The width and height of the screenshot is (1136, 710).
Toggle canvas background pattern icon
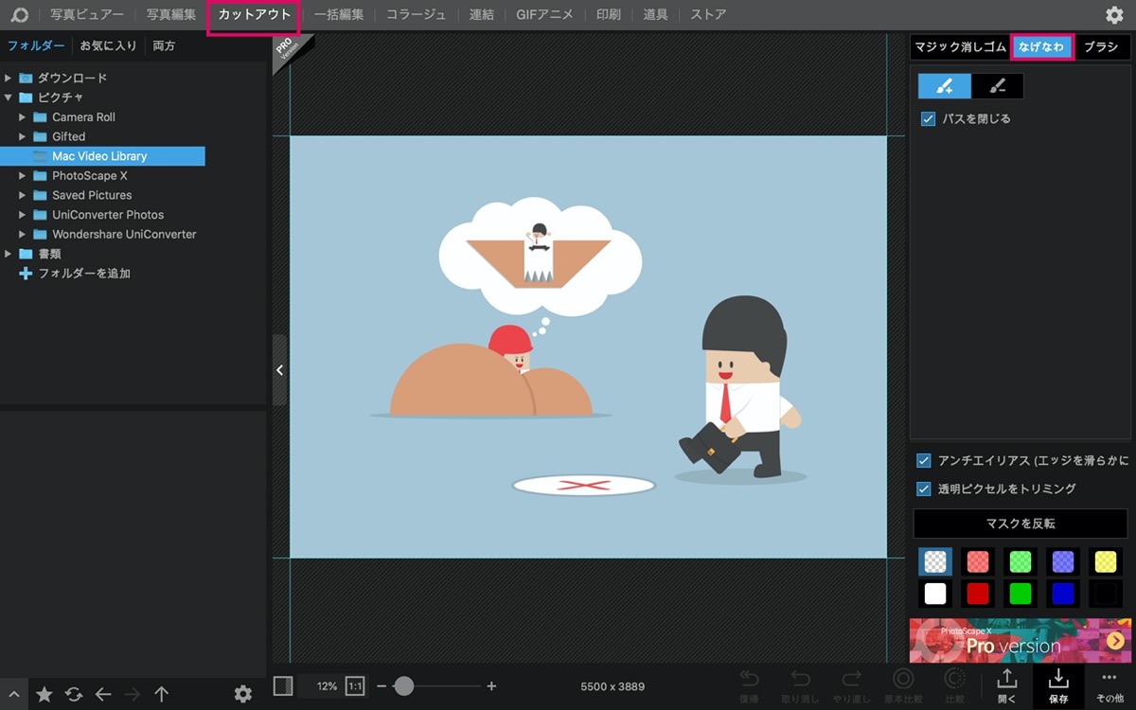283,685
